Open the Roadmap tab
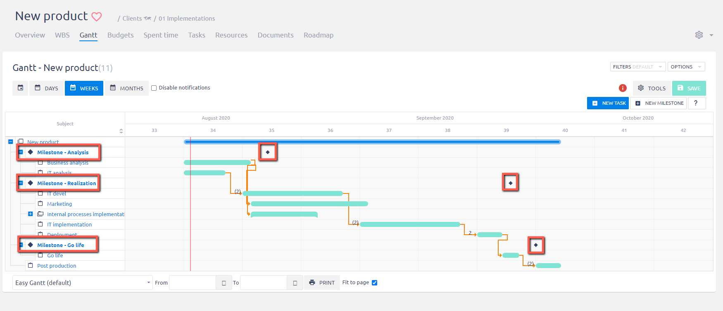 (318, 35)
